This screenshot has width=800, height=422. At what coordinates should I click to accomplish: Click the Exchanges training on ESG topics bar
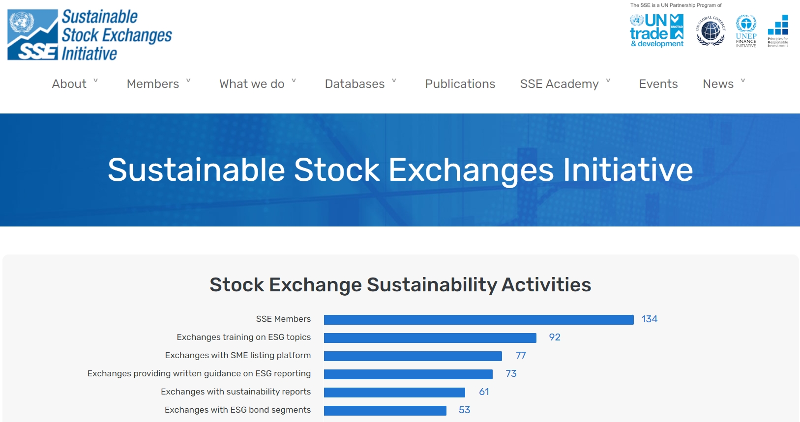pos(430,338)
